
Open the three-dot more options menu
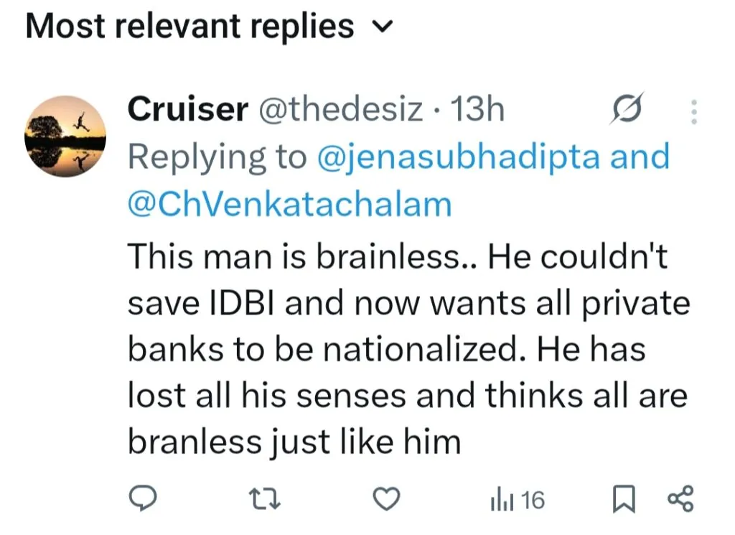[693, 111]
